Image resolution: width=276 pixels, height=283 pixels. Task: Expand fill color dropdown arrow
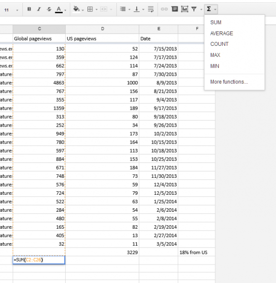[83, 10]
